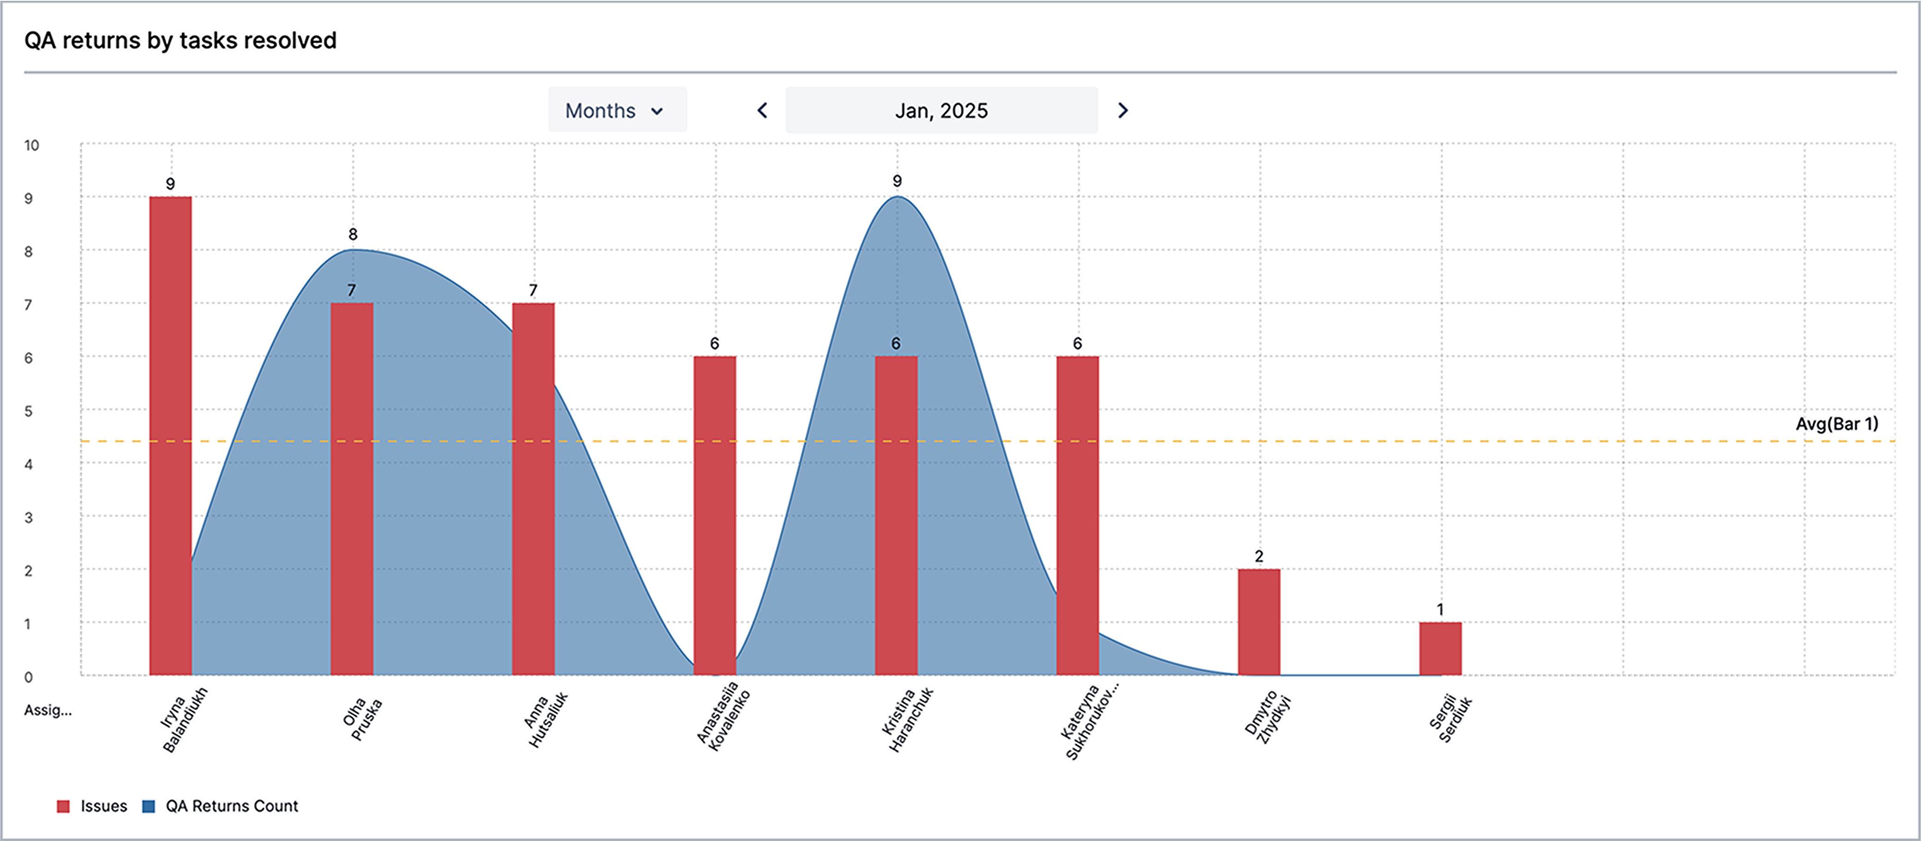1921x841 pixels.
Task: Click the Issues legend label
Action: pyautogui.click(x=104, y=806)
